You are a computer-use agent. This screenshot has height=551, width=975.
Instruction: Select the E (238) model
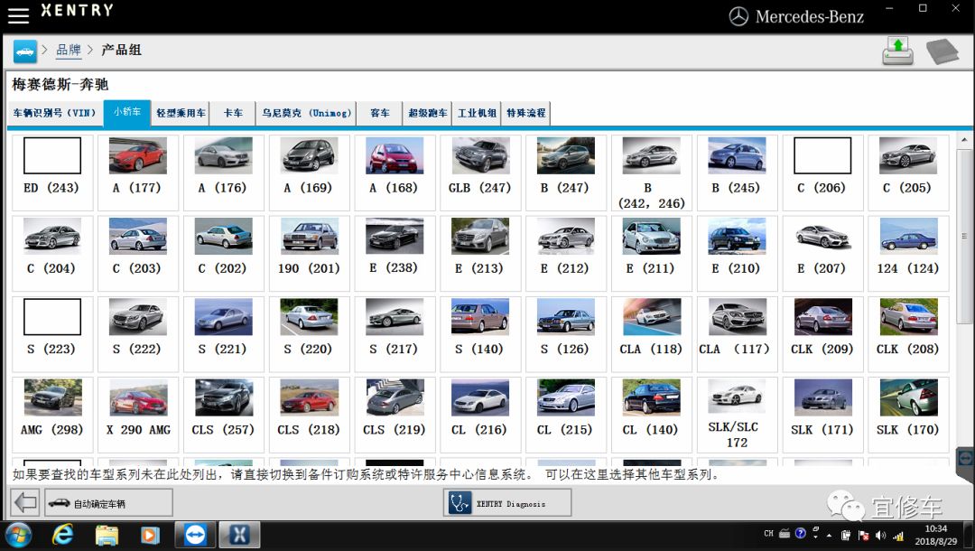(395, 253)
